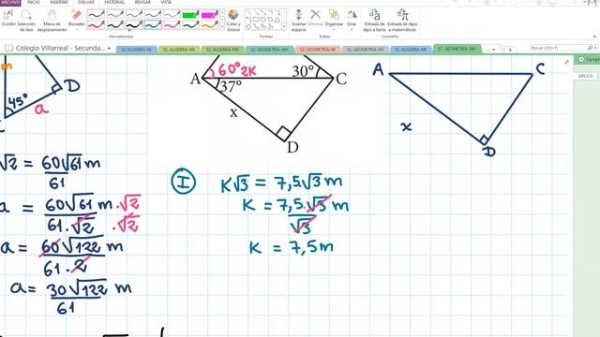
Task: Select the thin black pen in top row
Action: tap(96, 15)
